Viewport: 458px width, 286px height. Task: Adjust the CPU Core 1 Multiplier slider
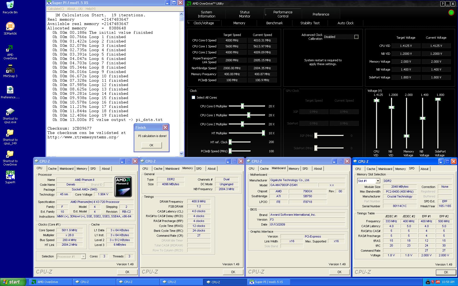point(249,115)
